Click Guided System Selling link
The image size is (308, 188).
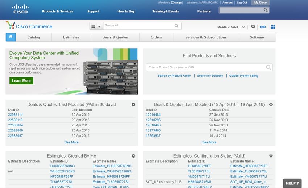[x=244, y=76]
